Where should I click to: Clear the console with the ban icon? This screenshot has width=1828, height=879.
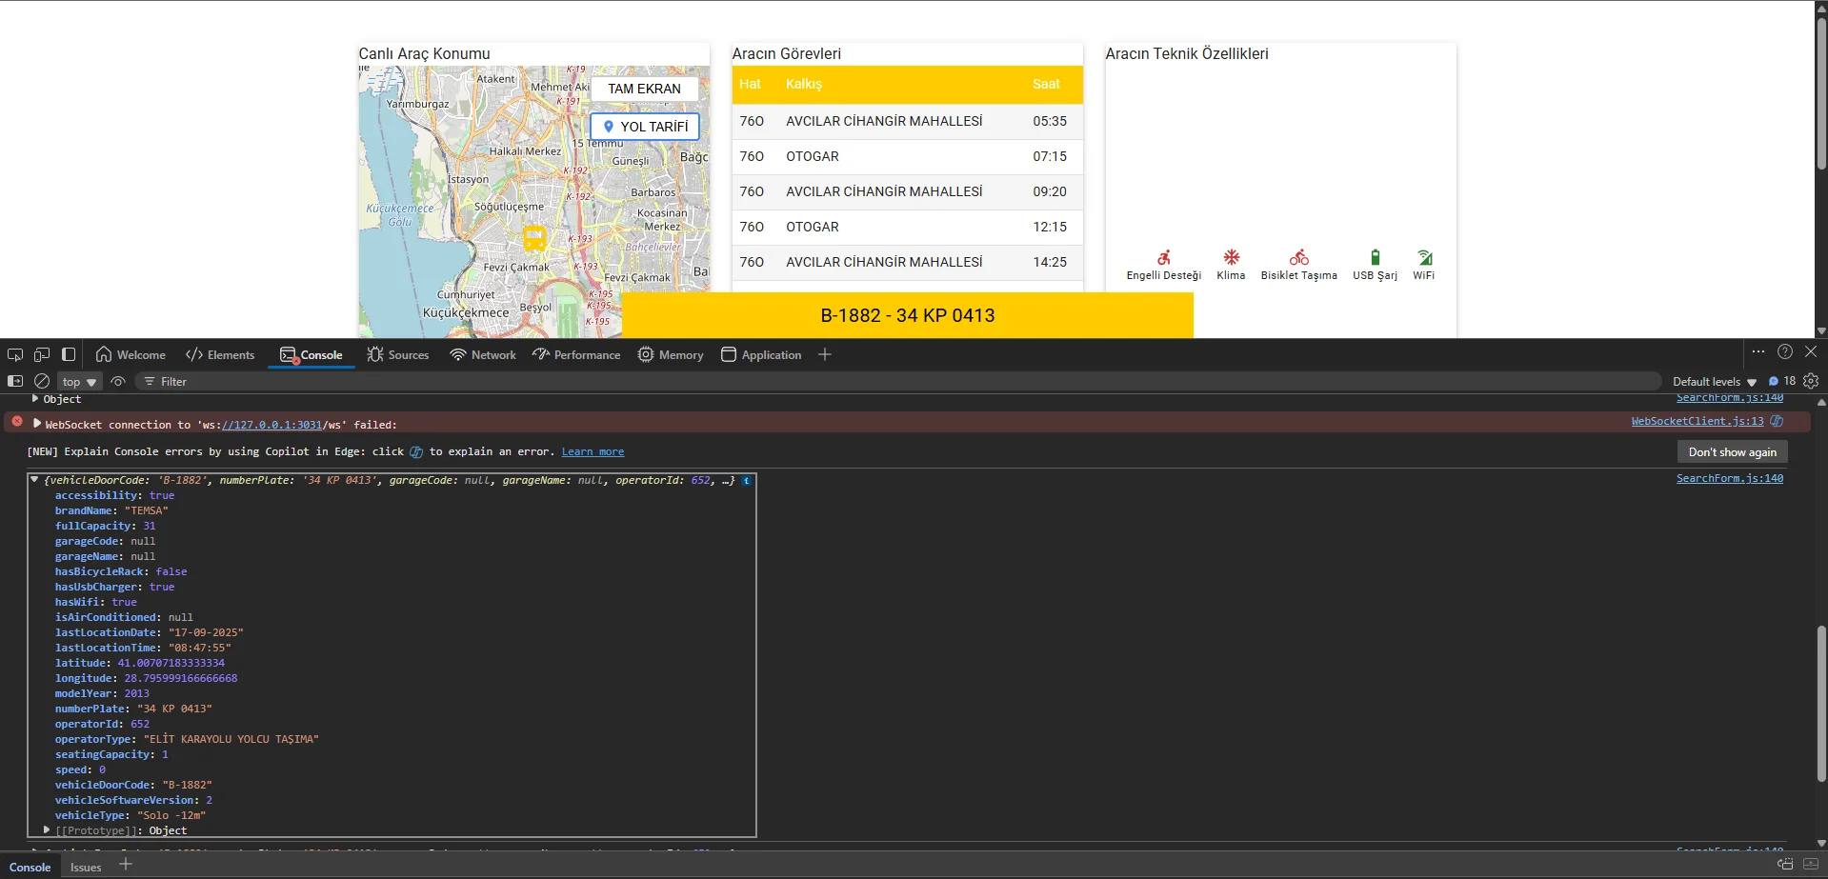[42, 381]
